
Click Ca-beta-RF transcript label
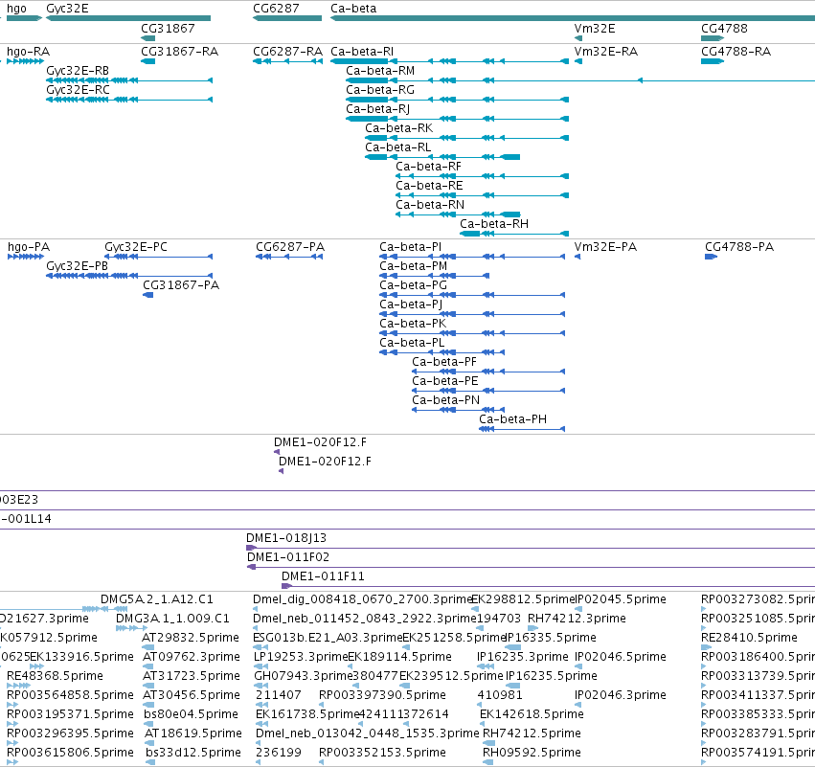[428, 167]
